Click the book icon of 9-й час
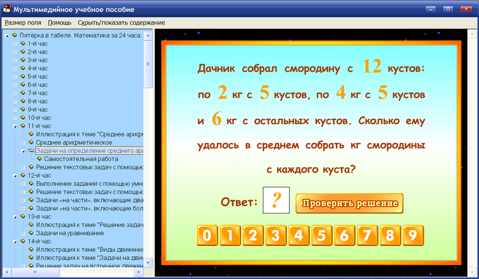 click(x=23, y=109)
